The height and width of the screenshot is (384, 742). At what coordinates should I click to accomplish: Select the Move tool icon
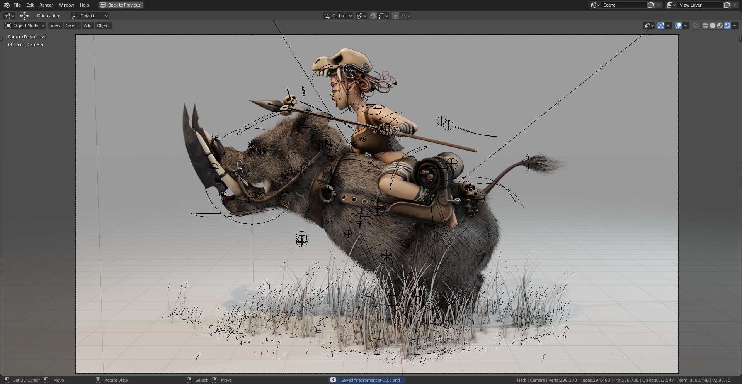pos(24,16)
